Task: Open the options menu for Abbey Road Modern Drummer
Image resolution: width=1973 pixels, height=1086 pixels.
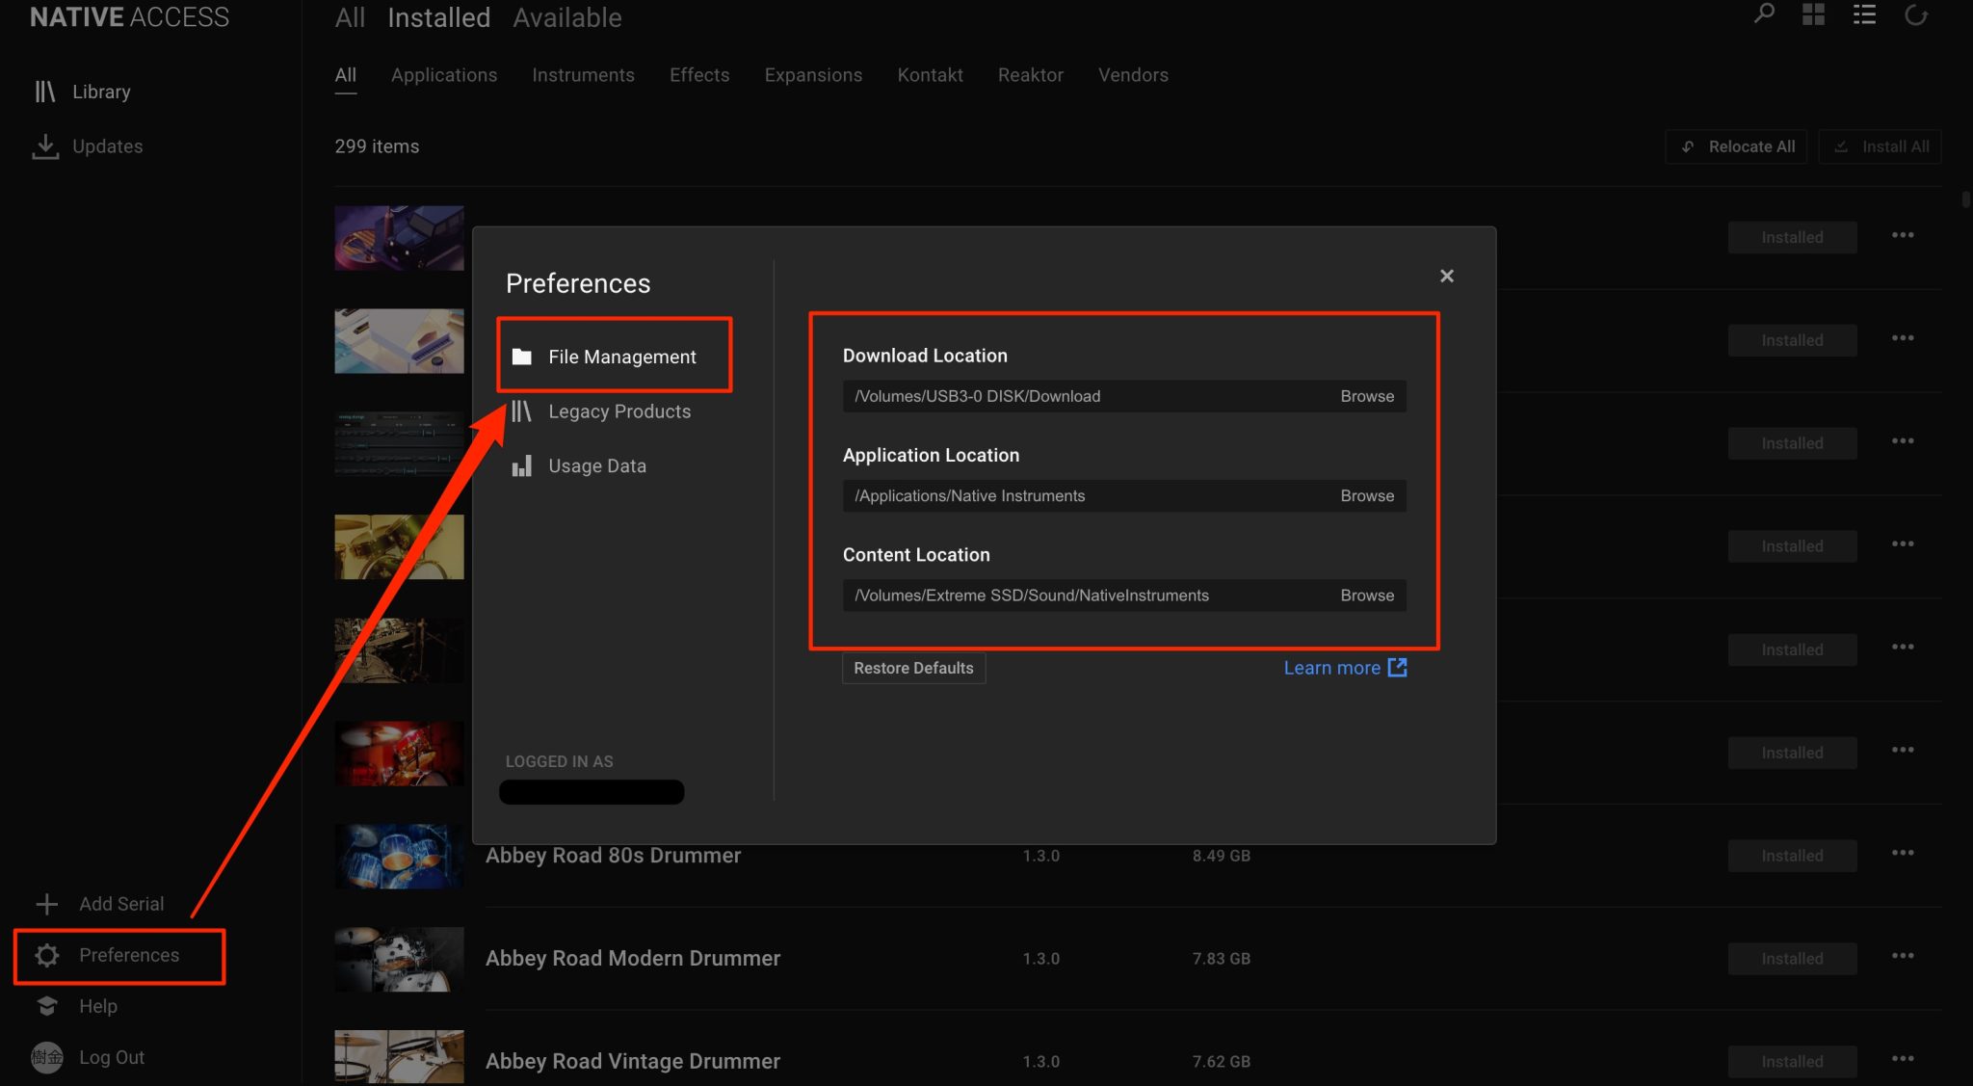Action: (1904, 955)
